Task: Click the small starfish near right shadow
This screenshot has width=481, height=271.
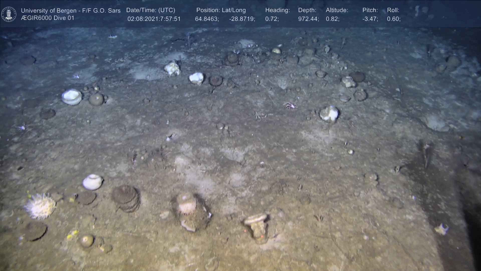Action: [x=442, y=229]
